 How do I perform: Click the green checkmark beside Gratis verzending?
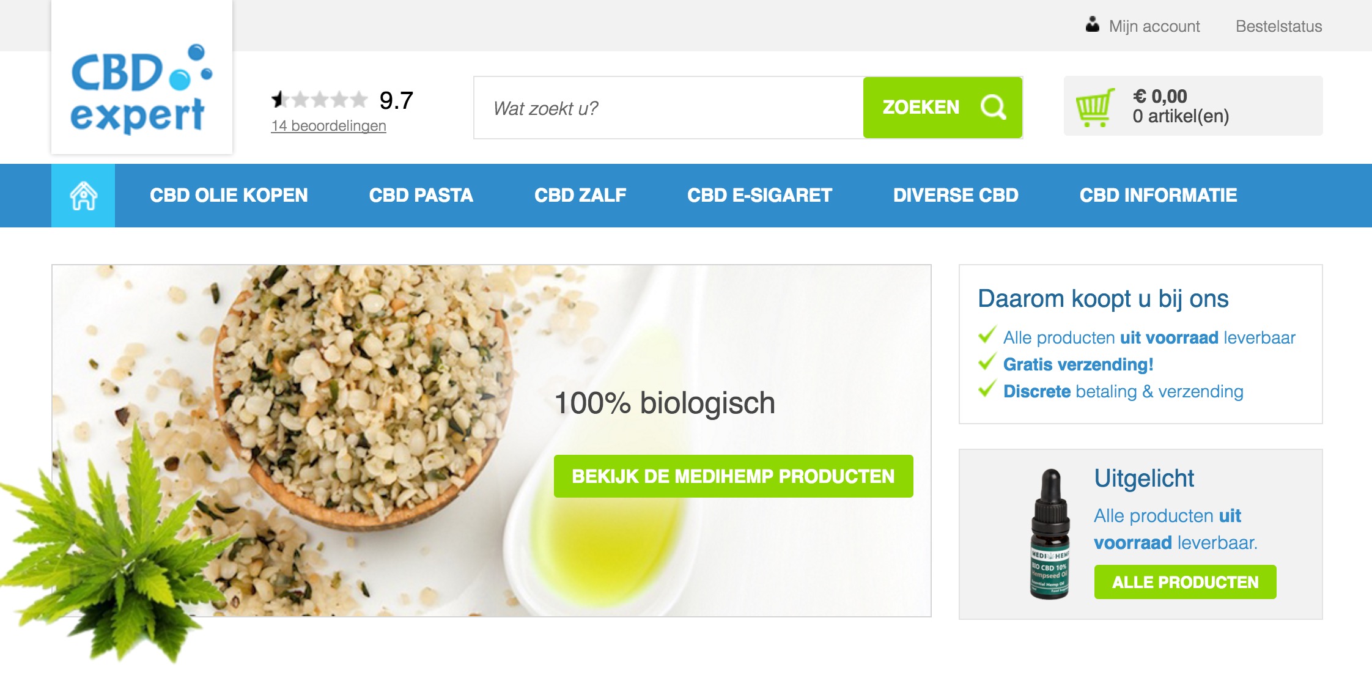pos(987,363)
